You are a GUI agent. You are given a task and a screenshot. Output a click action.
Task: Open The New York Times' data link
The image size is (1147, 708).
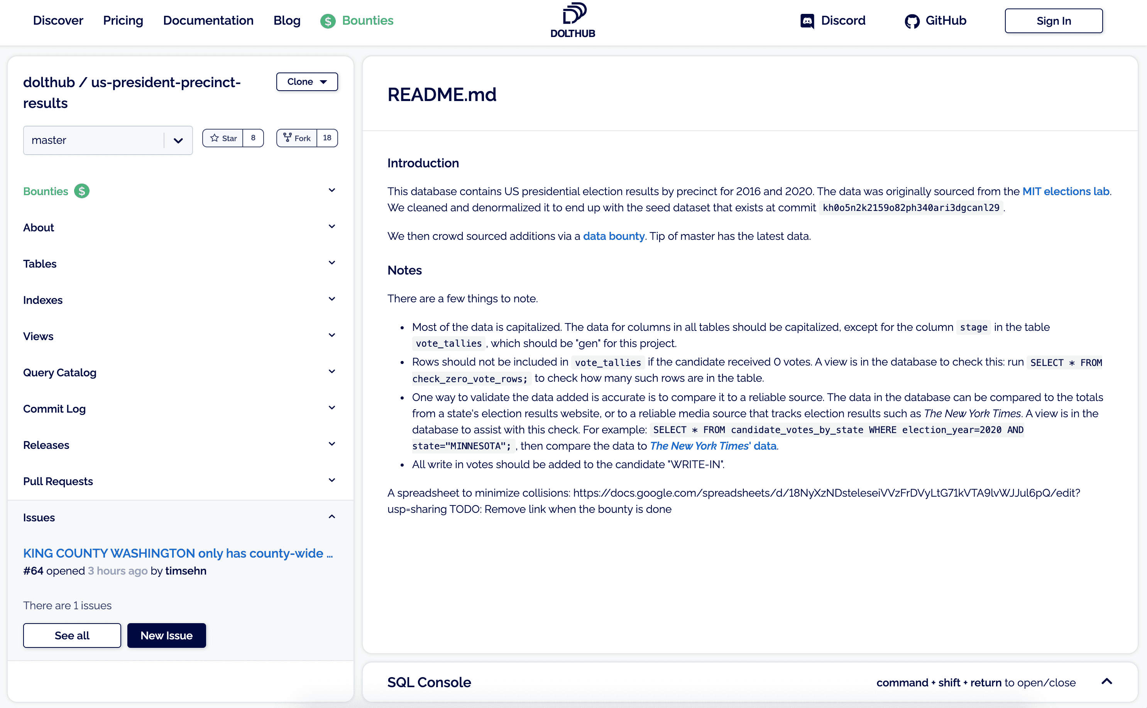tap(713, 446)
